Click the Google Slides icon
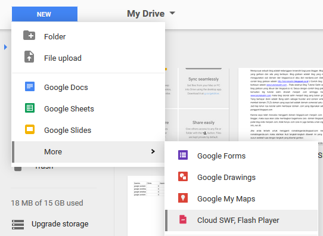This screenshot has height=236, width=323. (30, 129)
